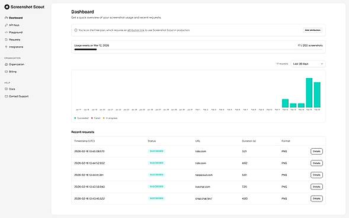
Task: Click the Add attribution button
Action: coord(312,30)
